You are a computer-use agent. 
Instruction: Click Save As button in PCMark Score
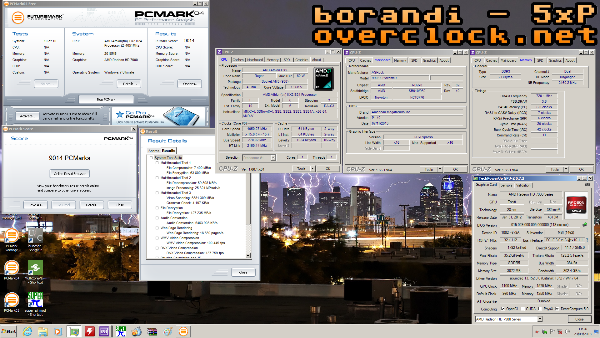pos(36,205)
